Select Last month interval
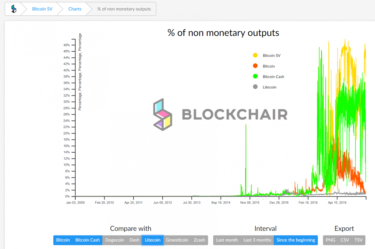This screenshot has height=249, width=375. [227, 240]
